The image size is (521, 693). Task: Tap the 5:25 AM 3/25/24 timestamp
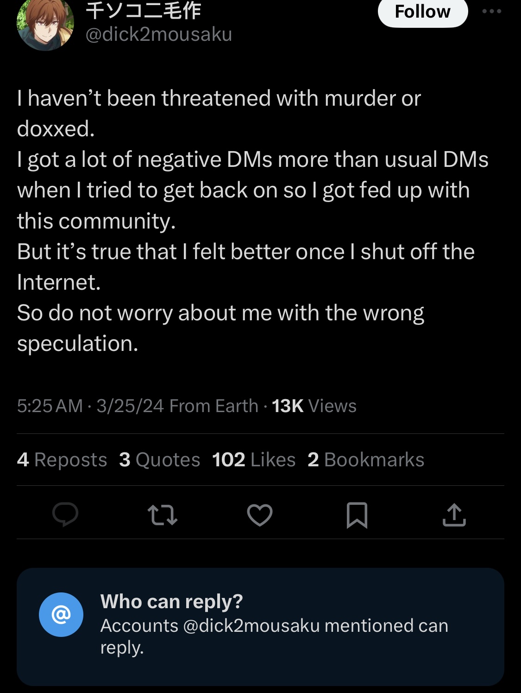[x=91, y=406]
